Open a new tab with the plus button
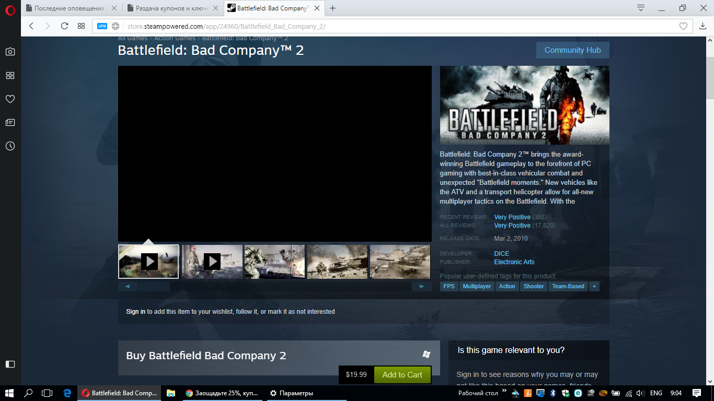This screenshot has height=401, width=714. (x=332, y=8)
